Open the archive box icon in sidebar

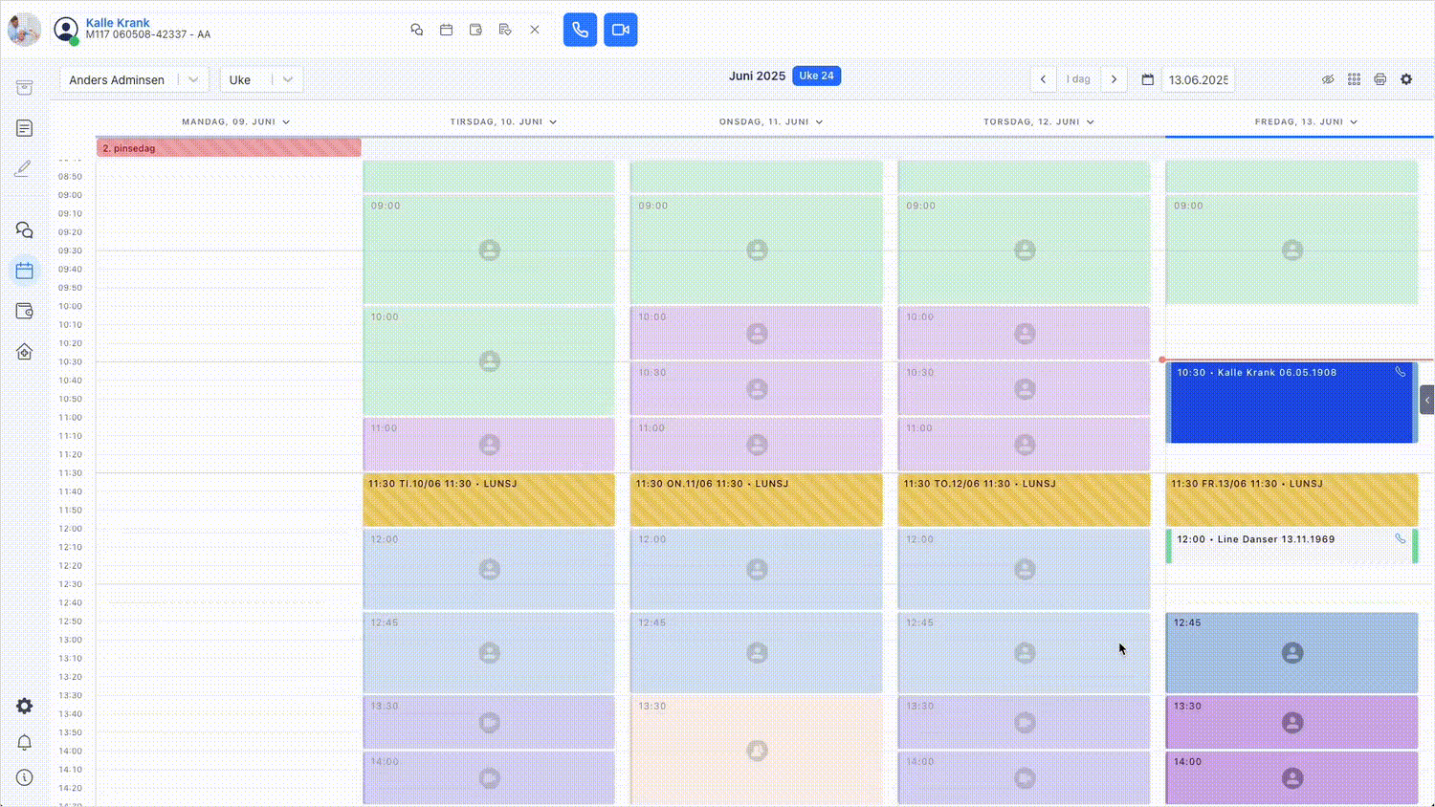click(x=25, y=88)
